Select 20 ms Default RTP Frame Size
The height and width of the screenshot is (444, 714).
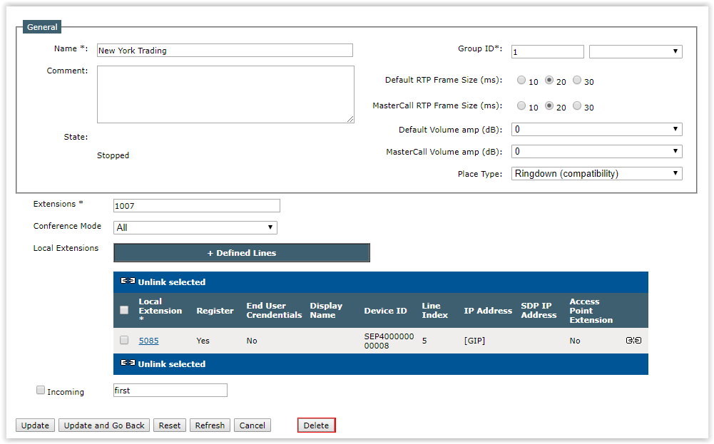pyautogui.click(x=549, y=80)
